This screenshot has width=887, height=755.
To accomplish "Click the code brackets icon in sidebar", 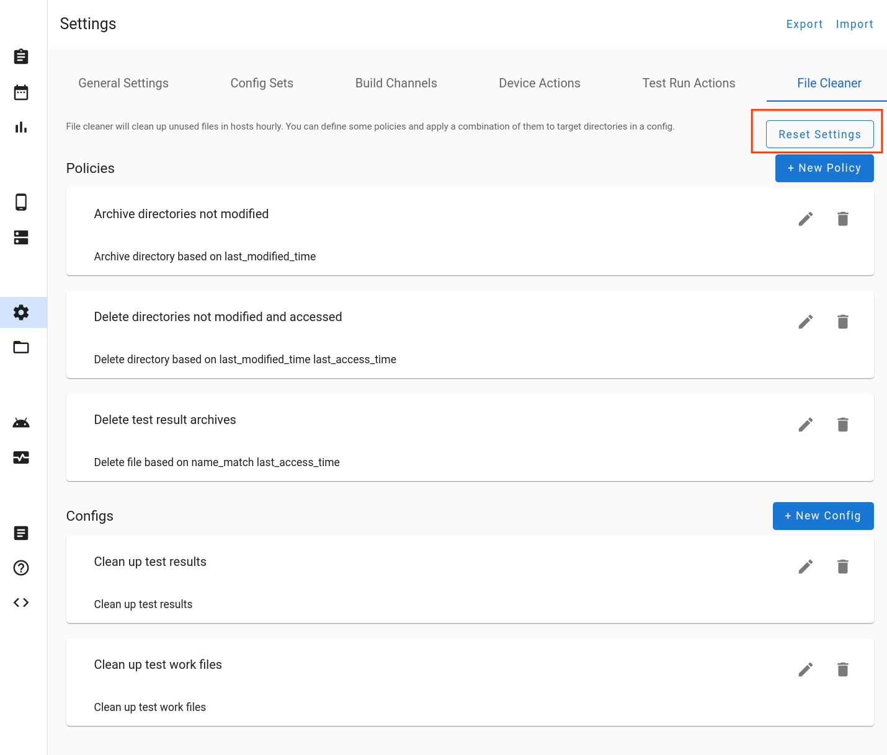I will pos(21,602).
